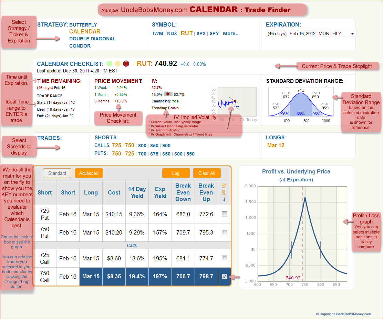Click the yellow checklist stoplight

pos(118,63)
